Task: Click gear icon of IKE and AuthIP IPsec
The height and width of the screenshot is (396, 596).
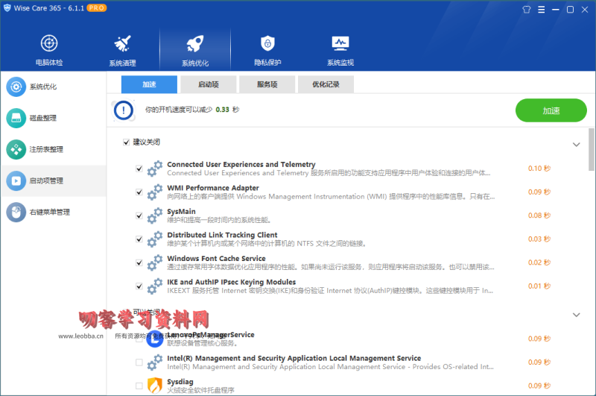Action: pos(155,286)
